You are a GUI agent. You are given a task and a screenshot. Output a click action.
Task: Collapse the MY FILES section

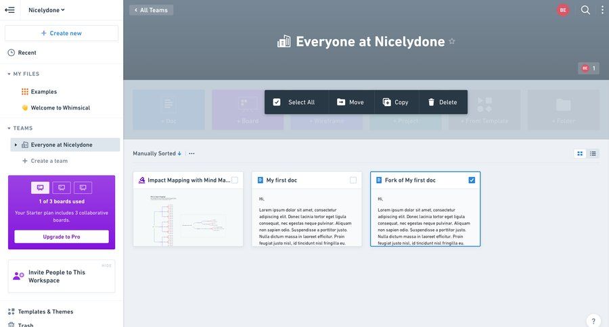pos(9,74)
